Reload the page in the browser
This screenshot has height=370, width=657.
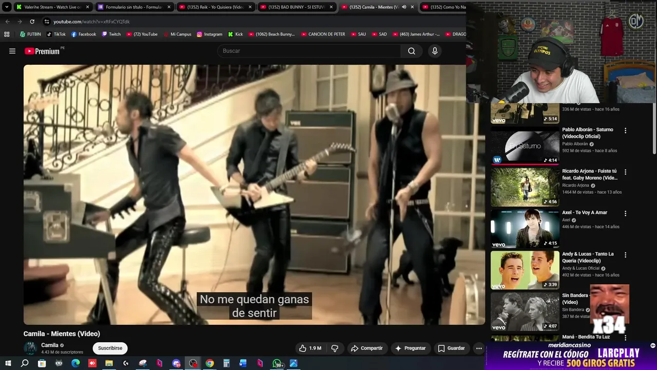click(x=32, y=22)
